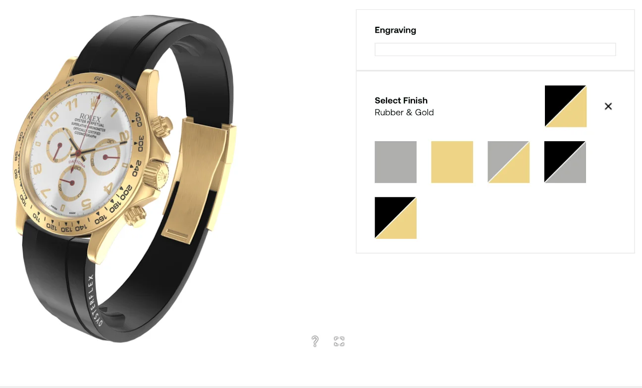
Task: Select the solid gray steel finish swatch
Action: [395, 162]
